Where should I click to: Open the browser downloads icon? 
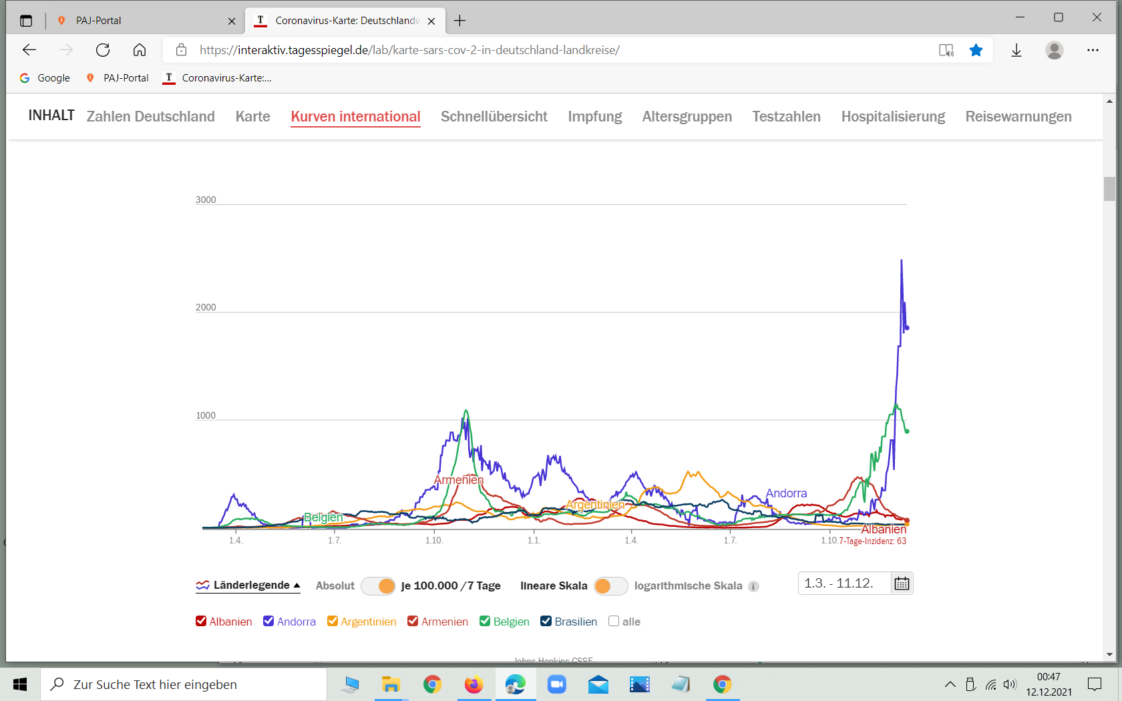click(x=1016, y=50)
